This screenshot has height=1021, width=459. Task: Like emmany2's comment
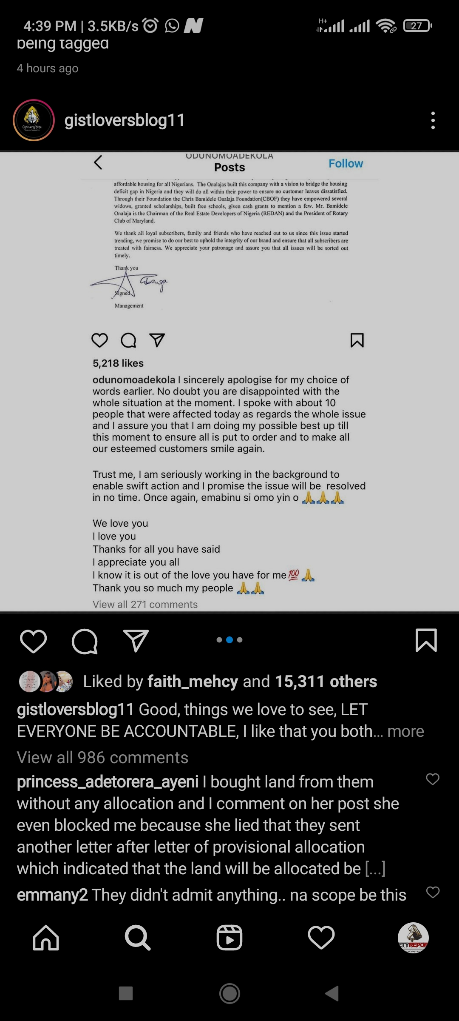click(x=432, y=892)
